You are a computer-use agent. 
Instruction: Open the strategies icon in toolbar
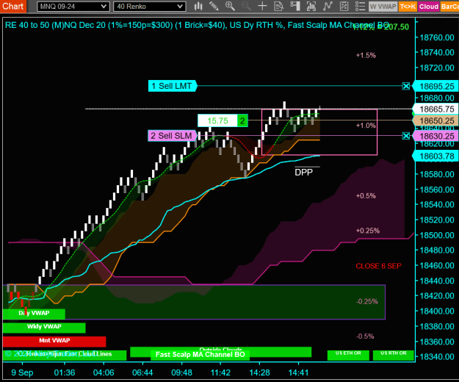[344, 6]
